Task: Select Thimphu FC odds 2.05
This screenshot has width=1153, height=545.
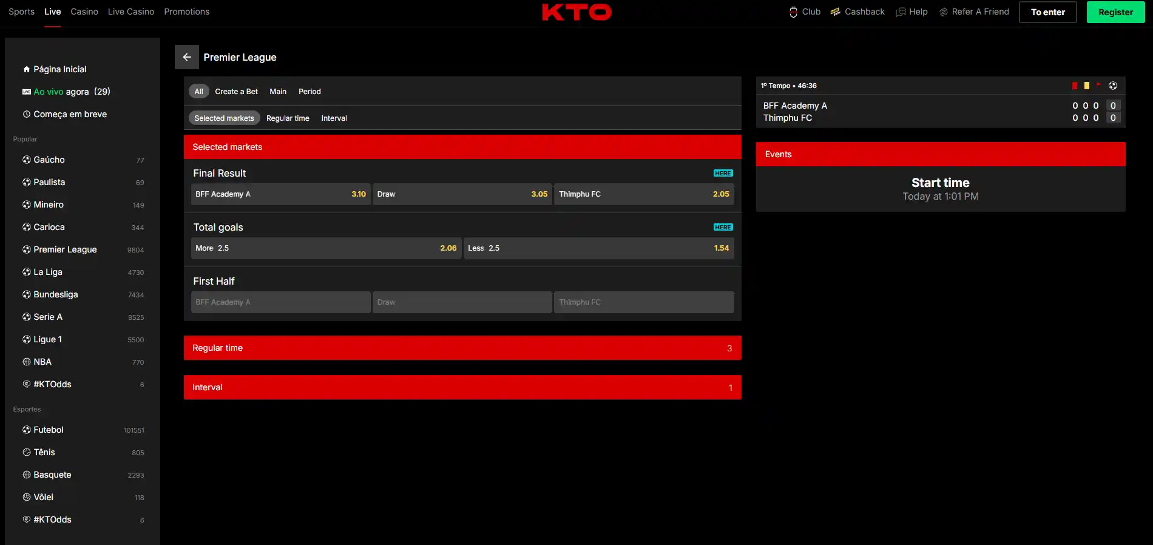Action: (644, 194)
